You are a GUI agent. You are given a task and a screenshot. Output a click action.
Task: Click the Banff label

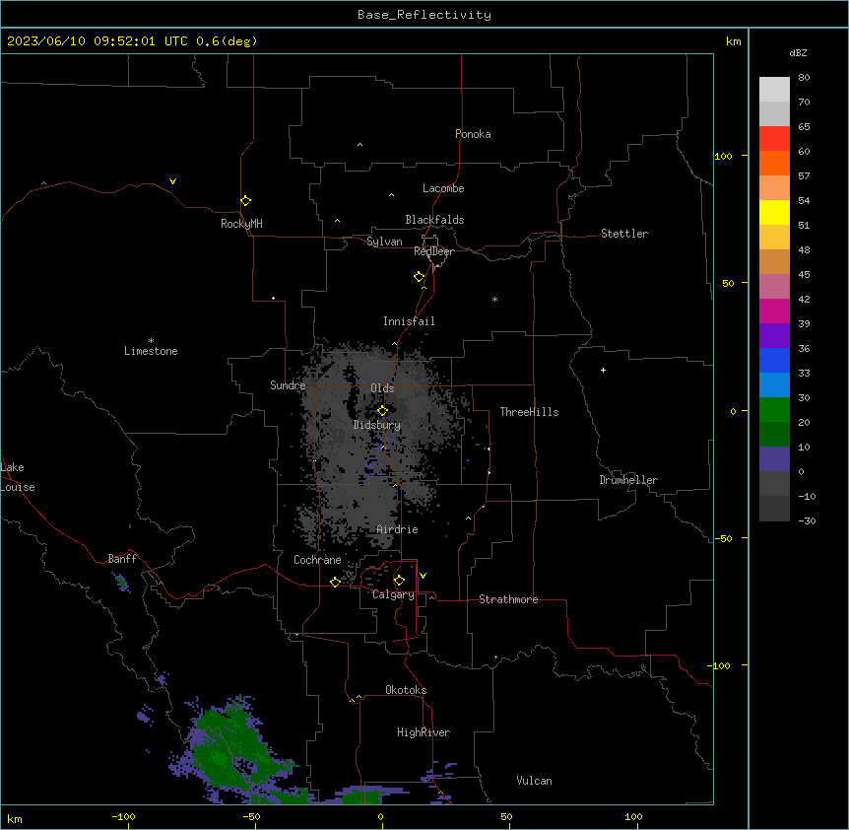point(122,559)
